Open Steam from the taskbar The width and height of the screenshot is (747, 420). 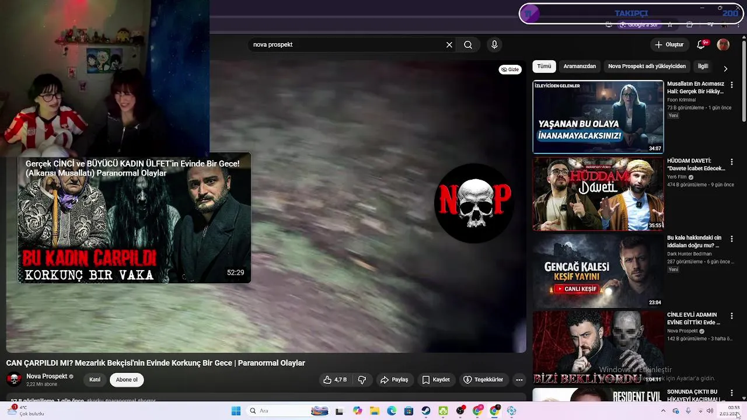(426, 411)
